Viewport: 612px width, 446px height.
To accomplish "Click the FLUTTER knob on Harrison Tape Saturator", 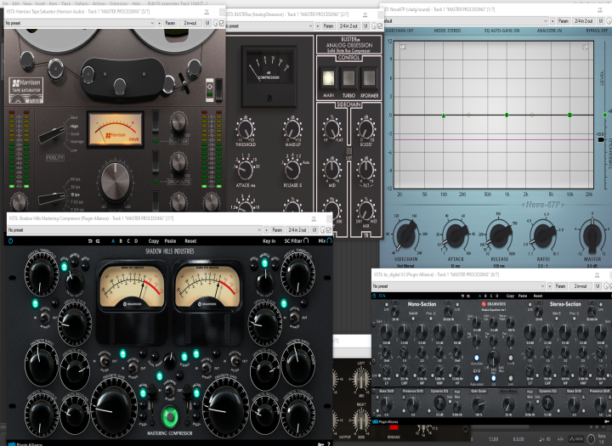I will [x=178, y=122].
